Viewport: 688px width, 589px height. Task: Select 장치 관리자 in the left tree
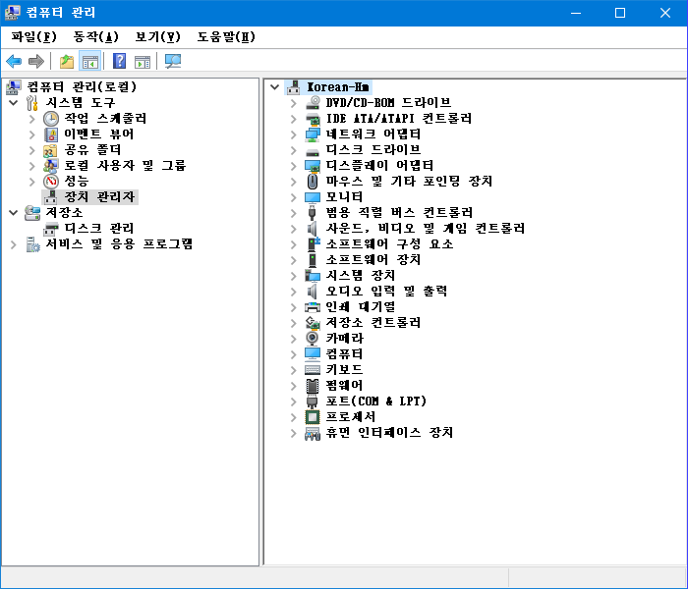point(99,197)
